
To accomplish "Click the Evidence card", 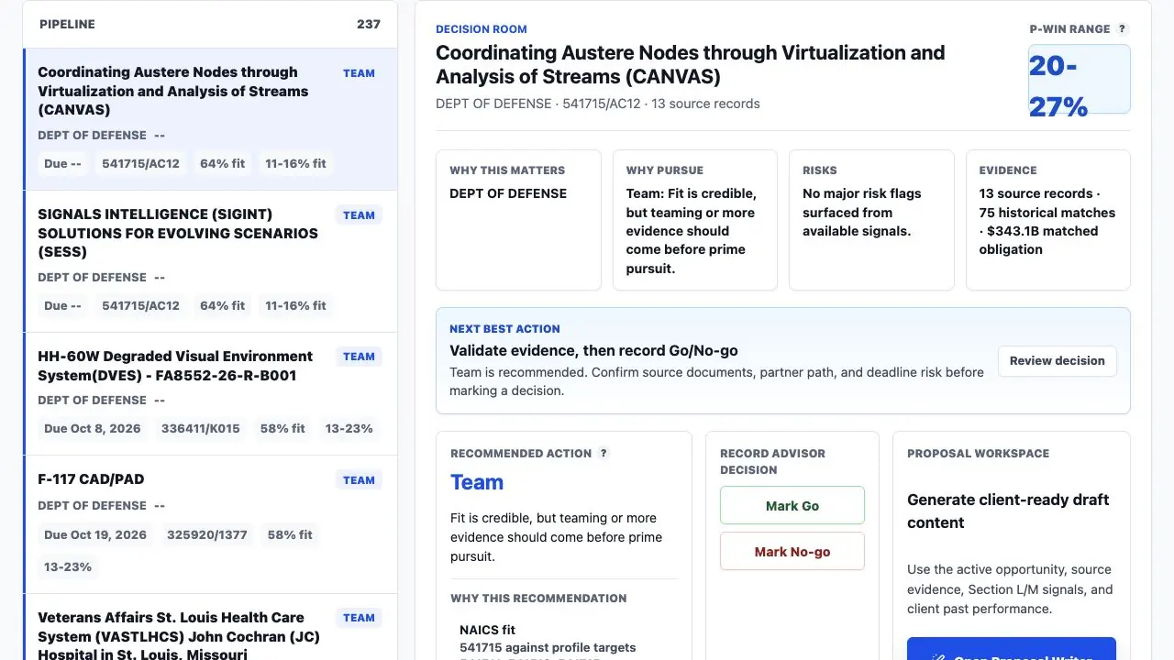I will pyautogui.click(x=1048, y=220).
